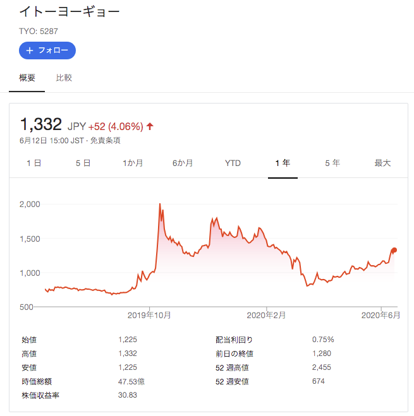The width and height of the screenshot is (414, 416).
Task: Click the red dot at chart's latest price
Action: click(394, 250)
